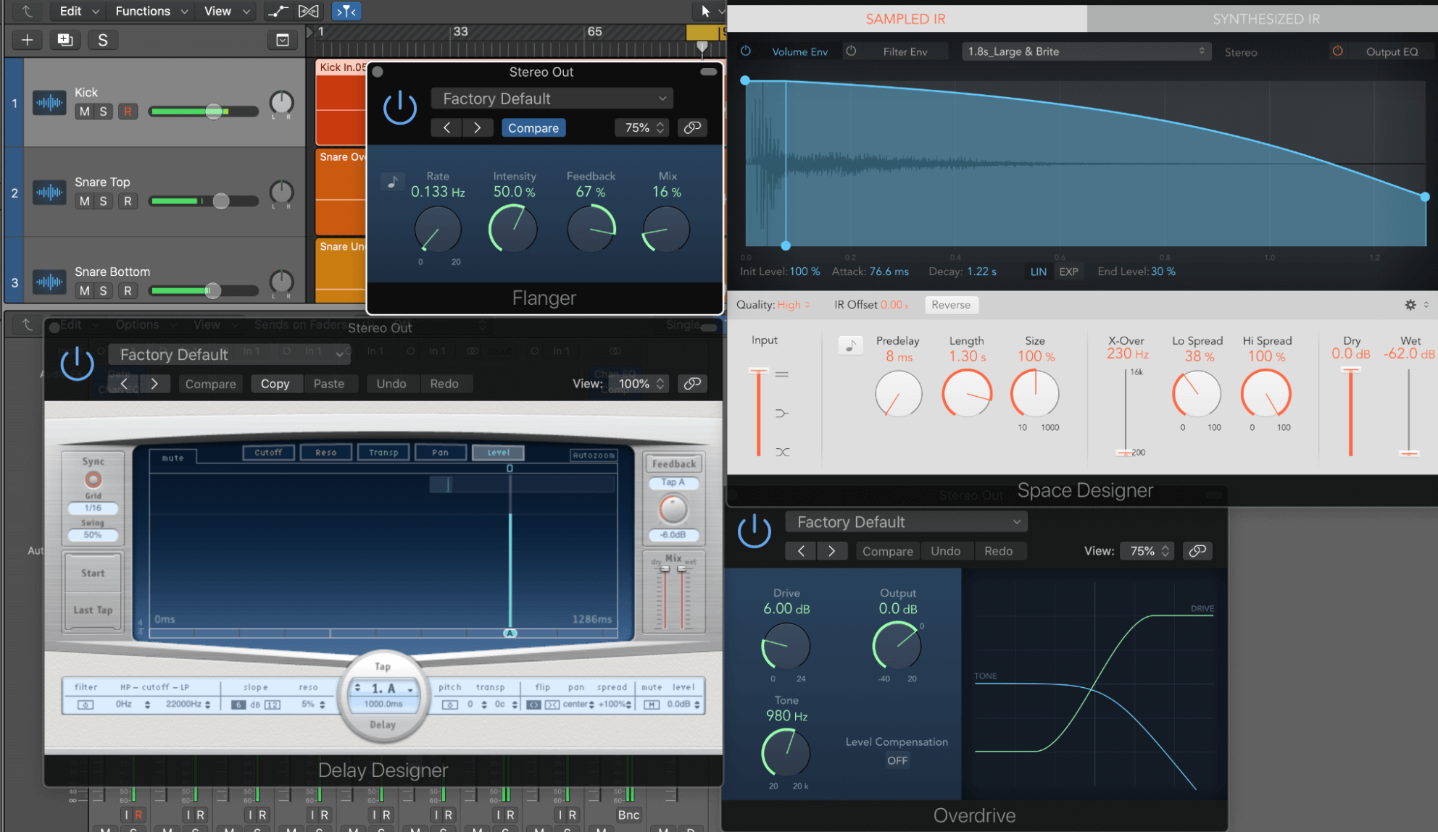Open the Edit menu in tracks area
This screenshot has height=832, width=1438.
click(x=78, y=11)
